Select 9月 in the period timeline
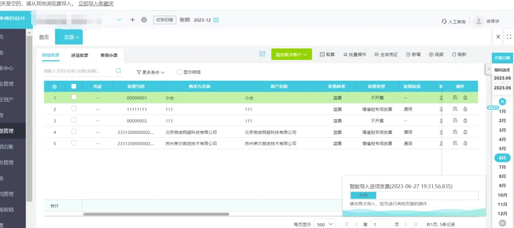The width and height of the screenshot is (514, 228). (x=502, y=186)
